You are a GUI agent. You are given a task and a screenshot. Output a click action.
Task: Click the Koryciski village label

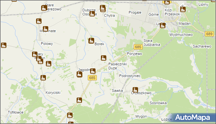click(x=53, y=92)
